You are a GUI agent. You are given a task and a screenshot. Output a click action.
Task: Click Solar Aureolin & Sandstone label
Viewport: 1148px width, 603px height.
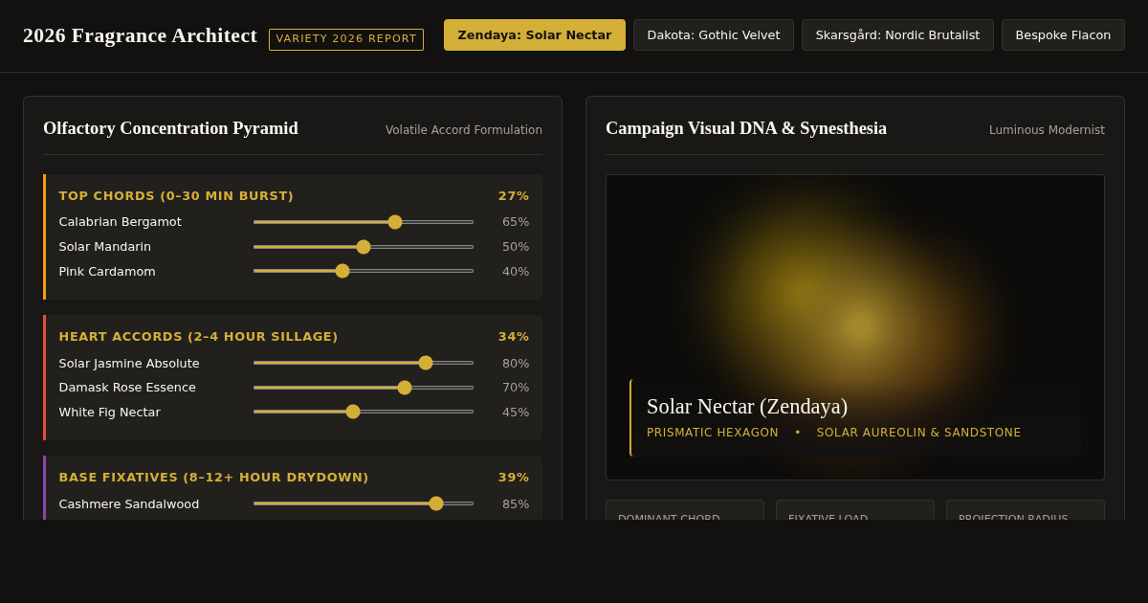918,433
